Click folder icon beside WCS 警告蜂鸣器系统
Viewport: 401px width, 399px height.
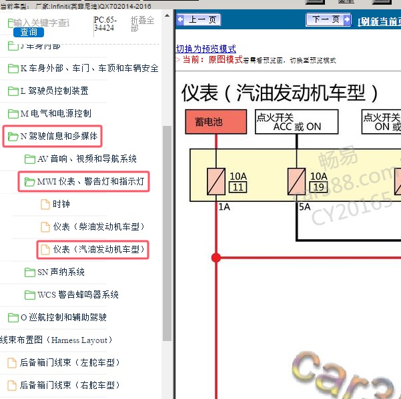coord(30,295)
